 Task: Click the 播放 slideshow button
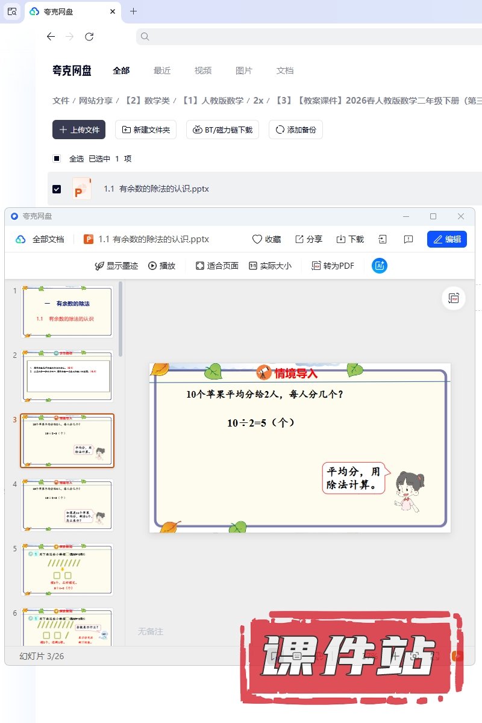[161, 266]
